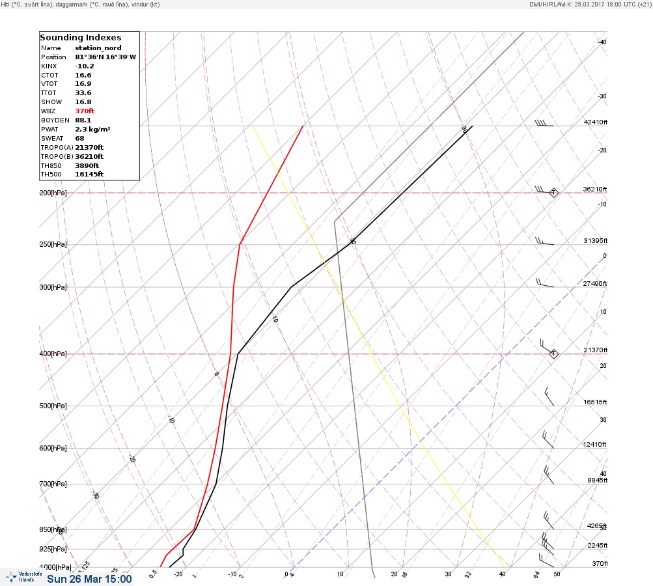
Task: Click the 250[hPa] pressure label
Action: coord(53,244)
